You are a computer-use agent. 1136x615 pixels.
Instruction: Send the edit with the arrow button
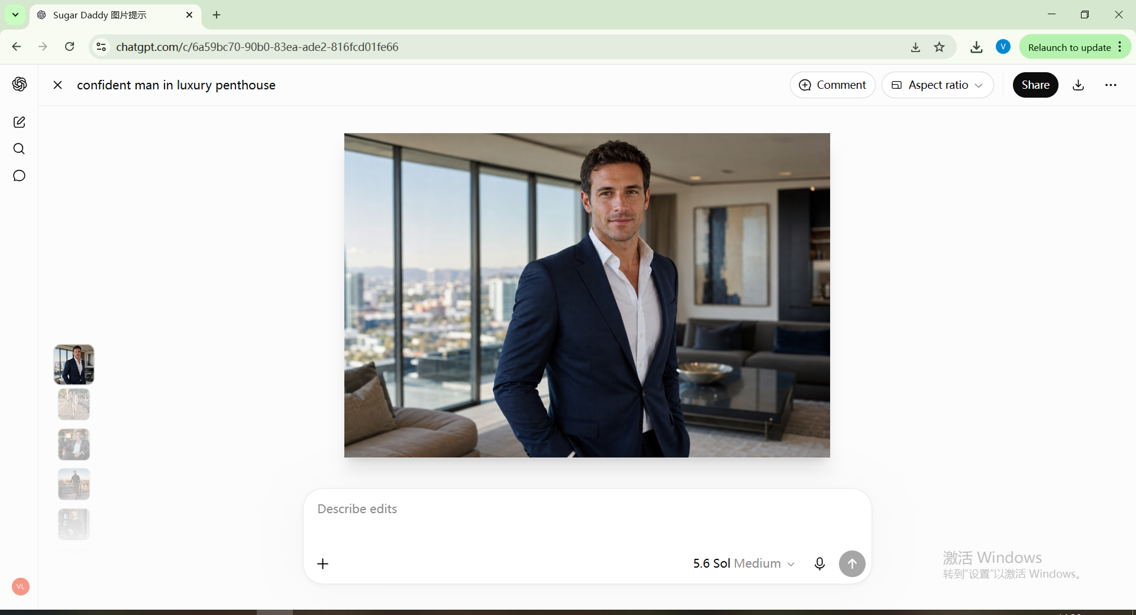pyautogui.click(x=852, y=564)
